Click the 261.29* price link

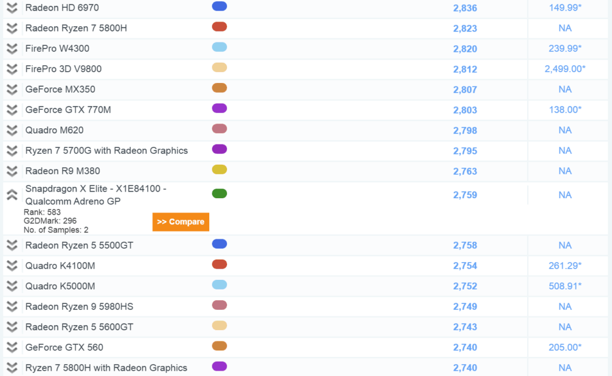point(565,266)
